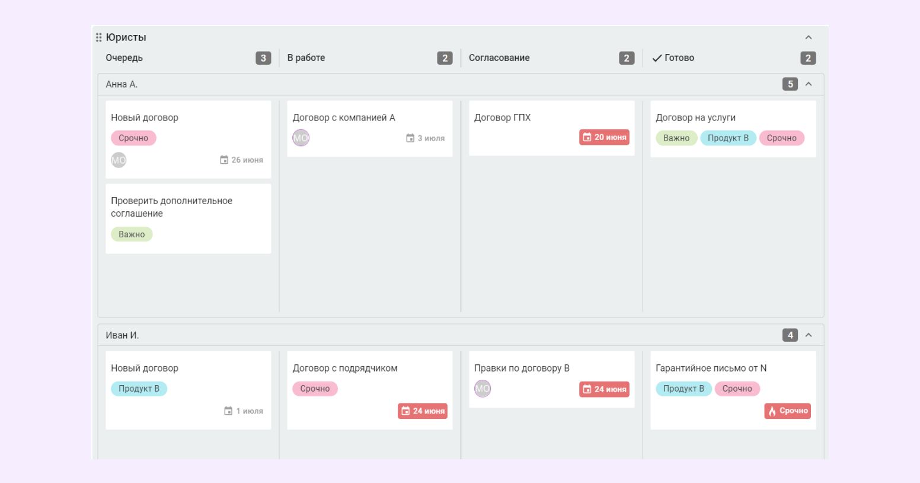Click MO avatar on Правки по договору В
This screenshot has height=483, width=920.
coord(483,389)
